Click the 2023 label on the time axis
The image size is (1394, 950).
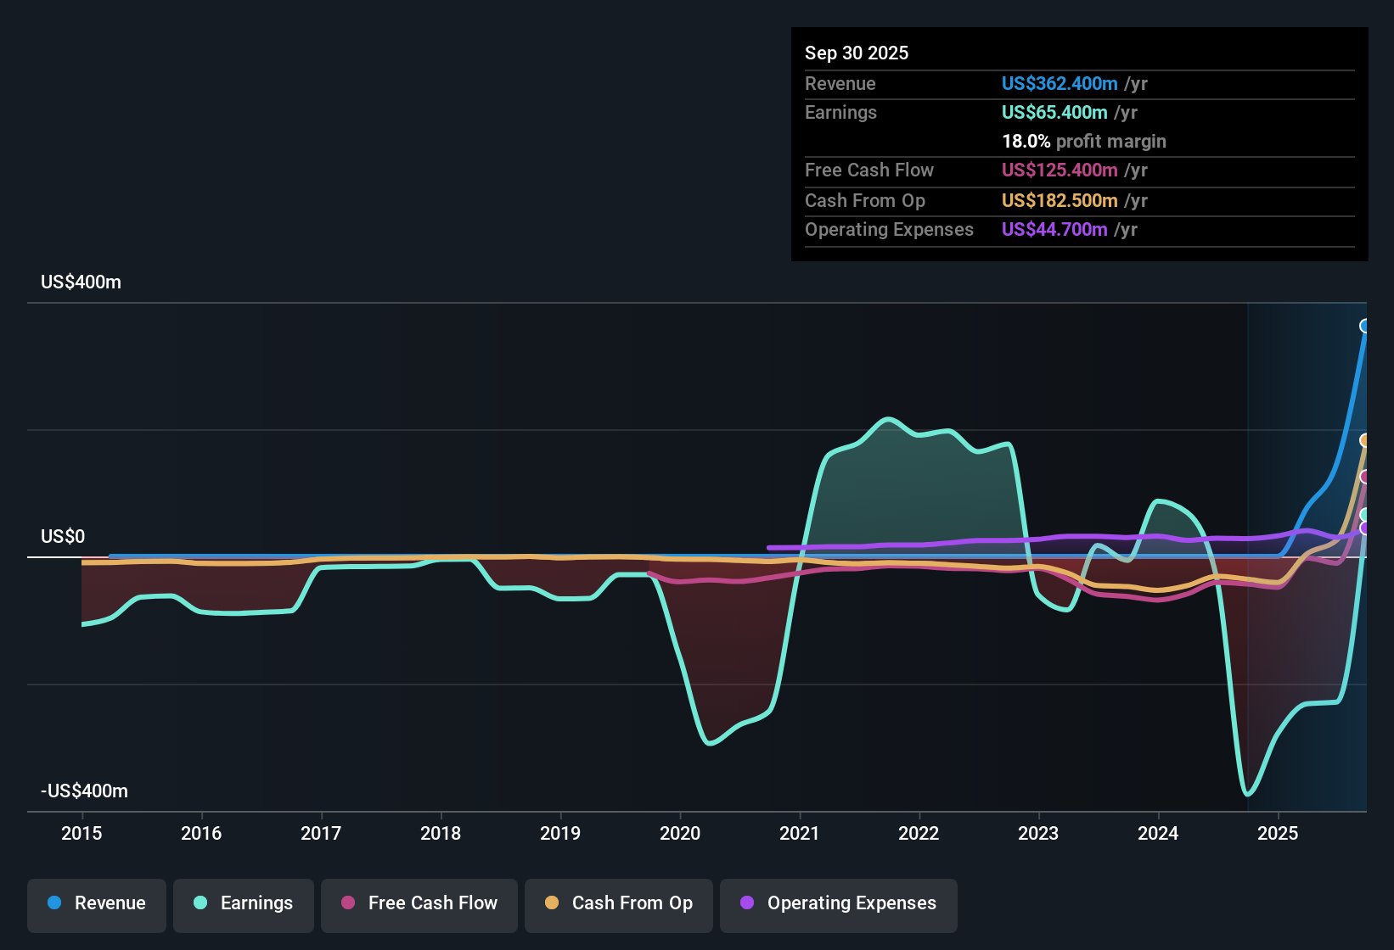pyautogui.click(x=1038, y=834)
